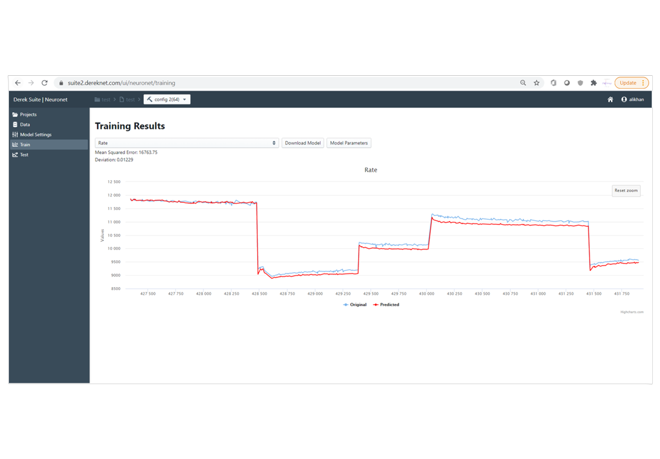Select the Test page in sidebar
This screenshot has height=459, width=660.
(x=24, y=155)
